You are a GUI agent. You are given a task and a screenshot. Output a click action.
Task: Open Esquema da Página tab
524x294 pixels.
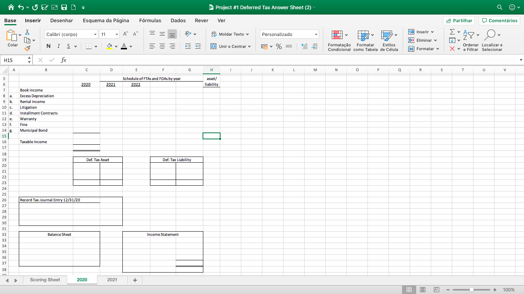106,20
